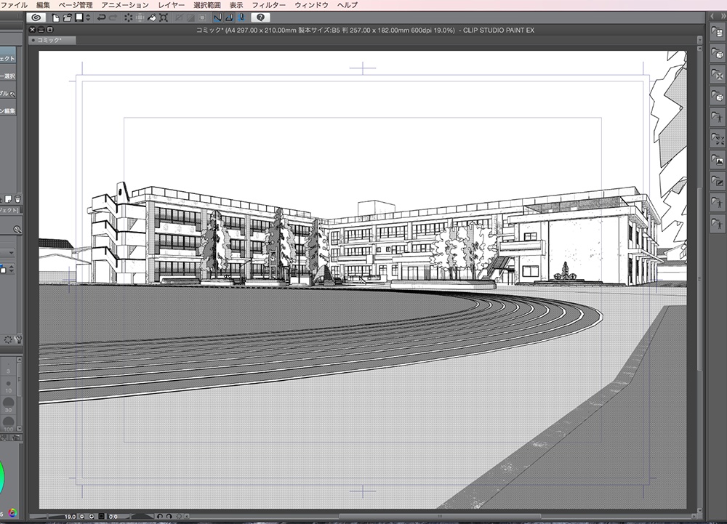Open the 3D cube material folder icon

[x=717, y=54]
